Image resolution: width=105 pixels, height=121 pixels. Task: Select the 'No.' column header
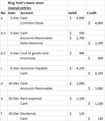click(4, 13)
